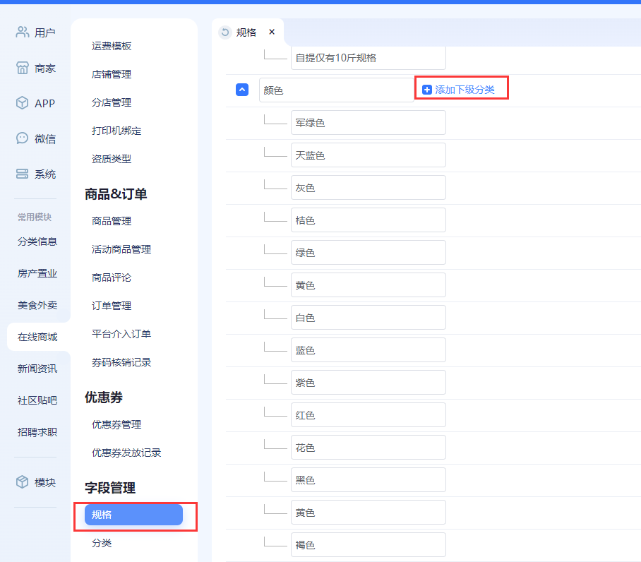This screenshot has height=562, width=641.
Task: Click the 自提仅有10斤规格 input field
Action: click(x=369, y=58)
